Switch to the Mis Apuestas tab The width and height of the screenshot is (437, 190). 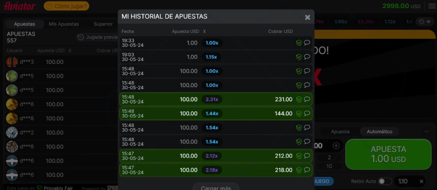pyautogui.click(x=64, y=24)
